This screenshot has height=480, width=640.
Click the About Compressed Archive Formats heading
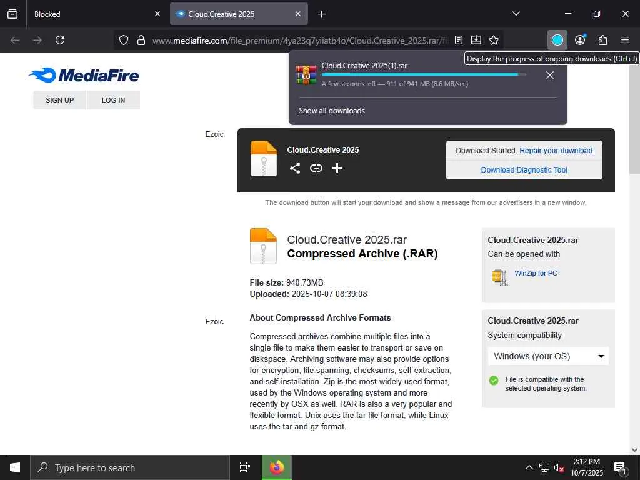click(x=321, y=318)
